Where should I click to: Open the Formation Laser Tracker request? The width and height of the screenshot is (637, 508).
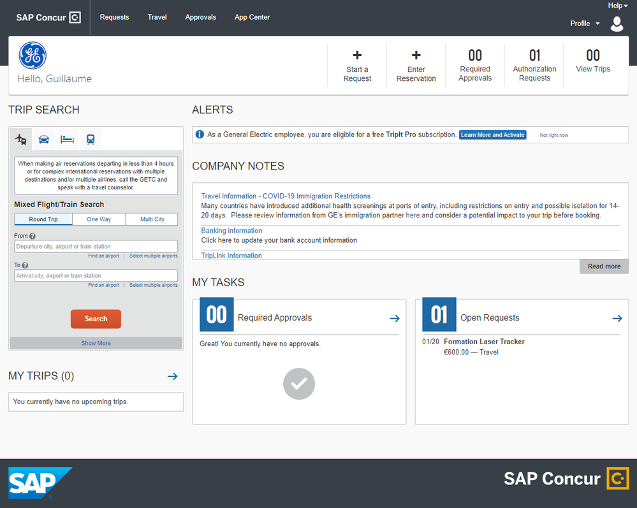[484, 342]
